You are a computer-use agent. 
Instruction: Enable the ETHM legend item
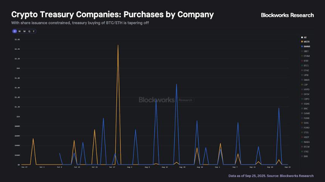coord(306,56)
